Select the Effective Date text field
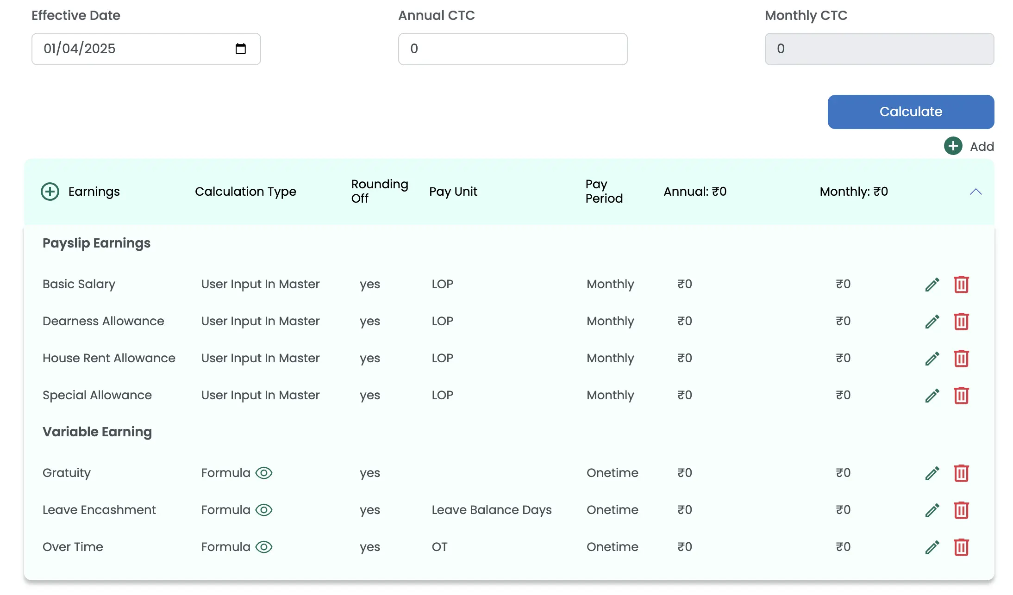Image resolution: width=1013 pixels, height=595 pixels. (x=130, y=49)
